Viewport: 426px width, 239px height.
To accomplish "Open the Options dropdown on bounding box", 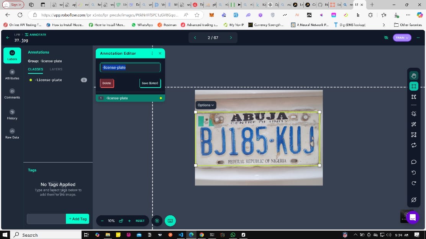I will pyautogui.click(x=206, y=105).
